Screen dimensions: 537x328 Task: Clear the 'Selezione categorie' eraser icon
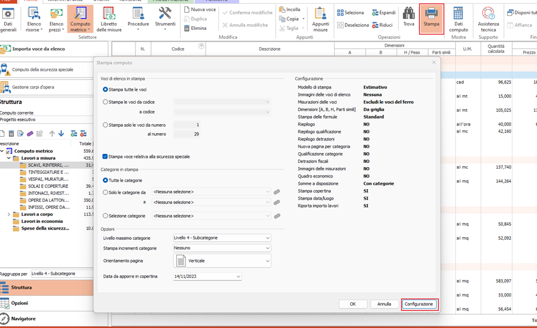tap(277, 216)
